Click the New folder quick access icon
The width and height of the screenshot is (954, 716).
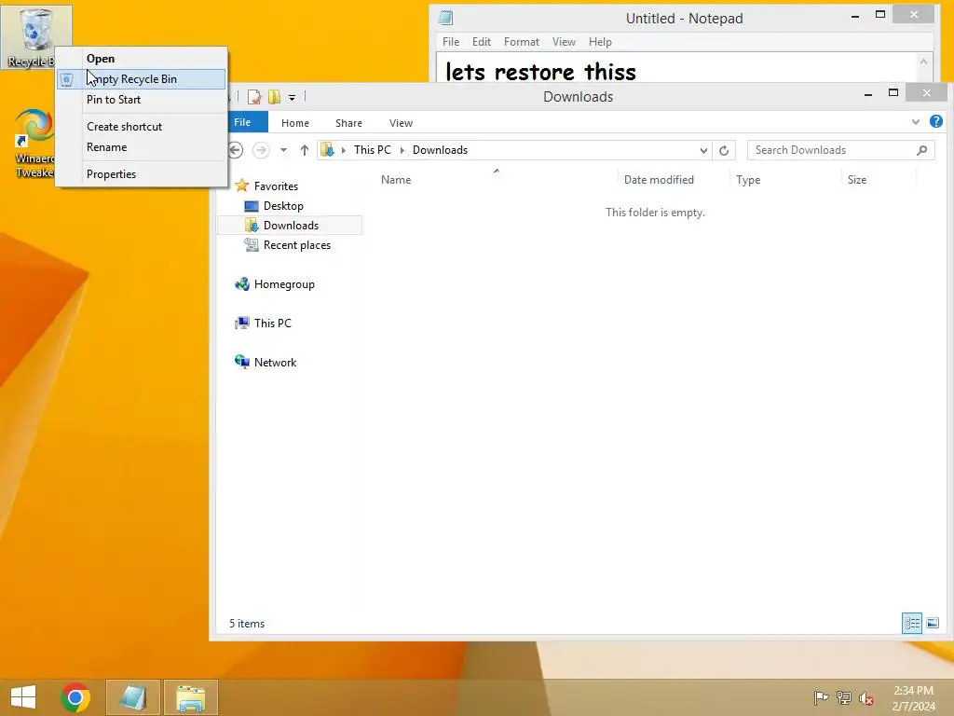[x=275, y=97]
